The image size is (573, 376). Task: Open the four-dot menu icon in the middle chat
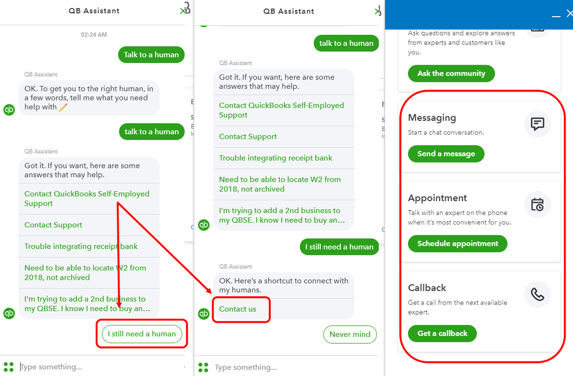tap(203, 367)
